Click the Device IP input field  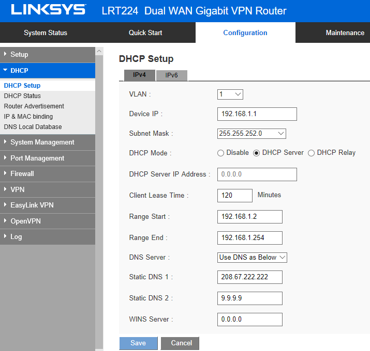coord(257,114)
